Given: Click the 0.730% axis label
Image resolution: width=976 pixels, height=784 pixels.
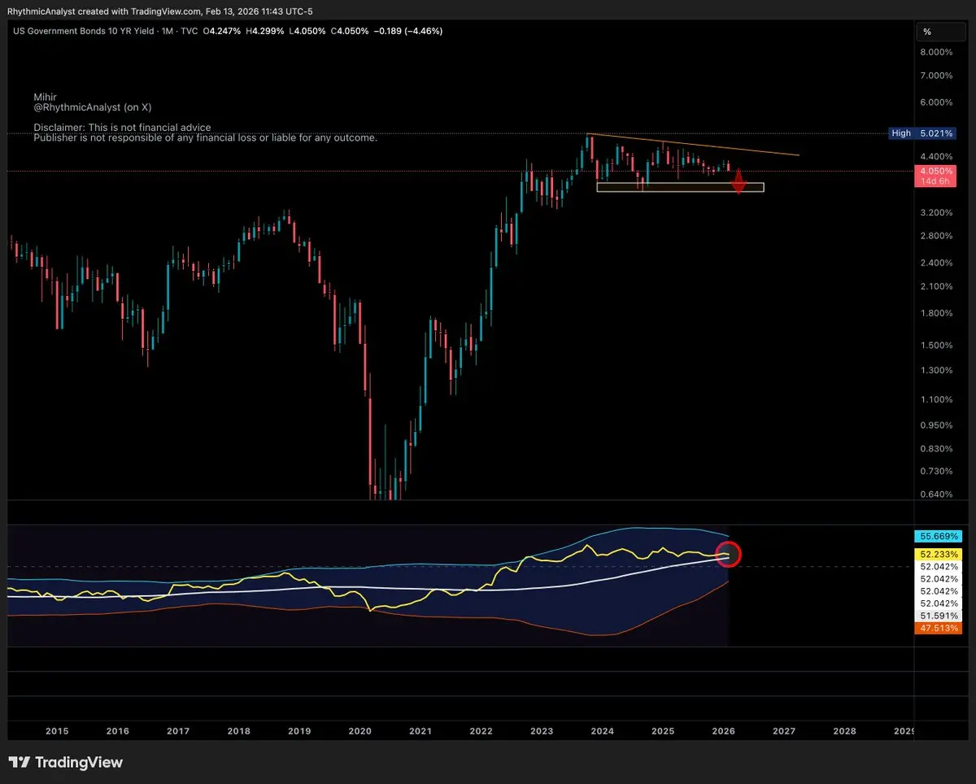Looking at the screenshot, I should [x=936, y=472].
